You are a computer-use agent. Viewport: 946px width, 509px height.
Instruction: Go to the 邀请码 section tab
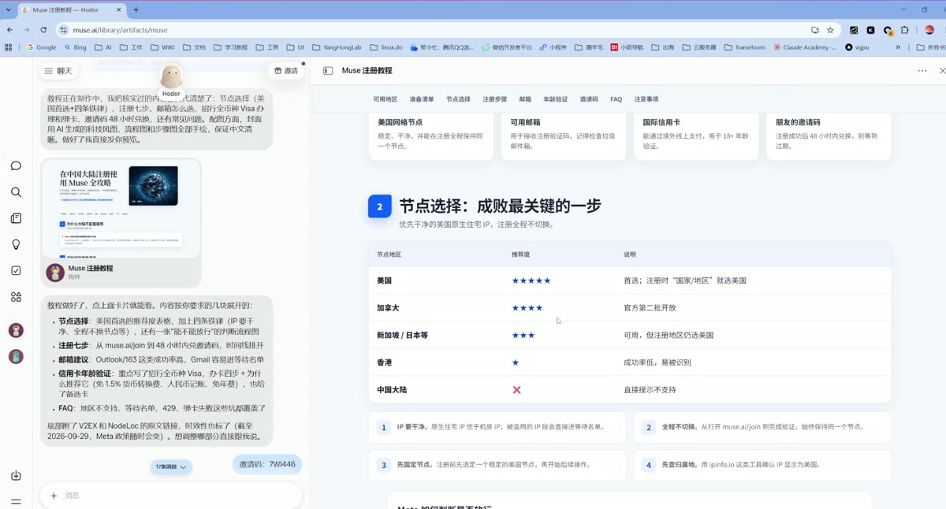point(589,99)
